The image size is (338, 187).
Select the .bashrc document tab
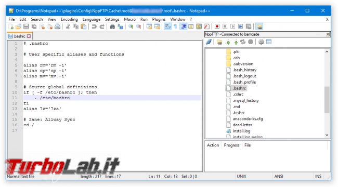pos(20,36)
